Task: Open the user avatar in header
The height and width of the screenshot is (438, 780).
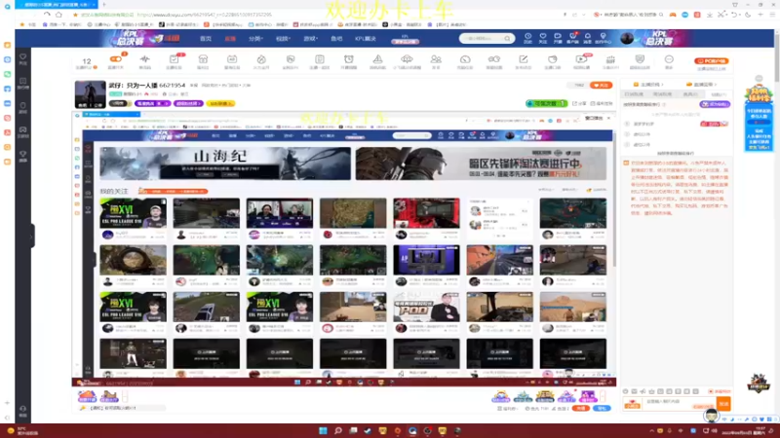Action: point(627,38)
